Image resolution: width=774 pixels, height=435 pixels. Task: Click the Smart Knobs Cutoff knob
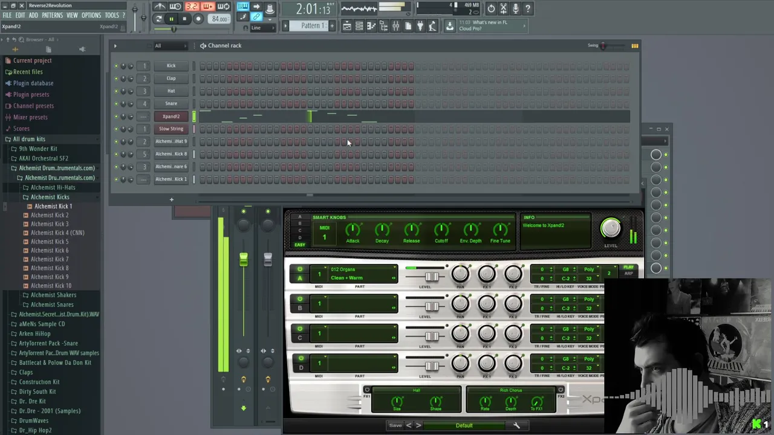point(441,230)
